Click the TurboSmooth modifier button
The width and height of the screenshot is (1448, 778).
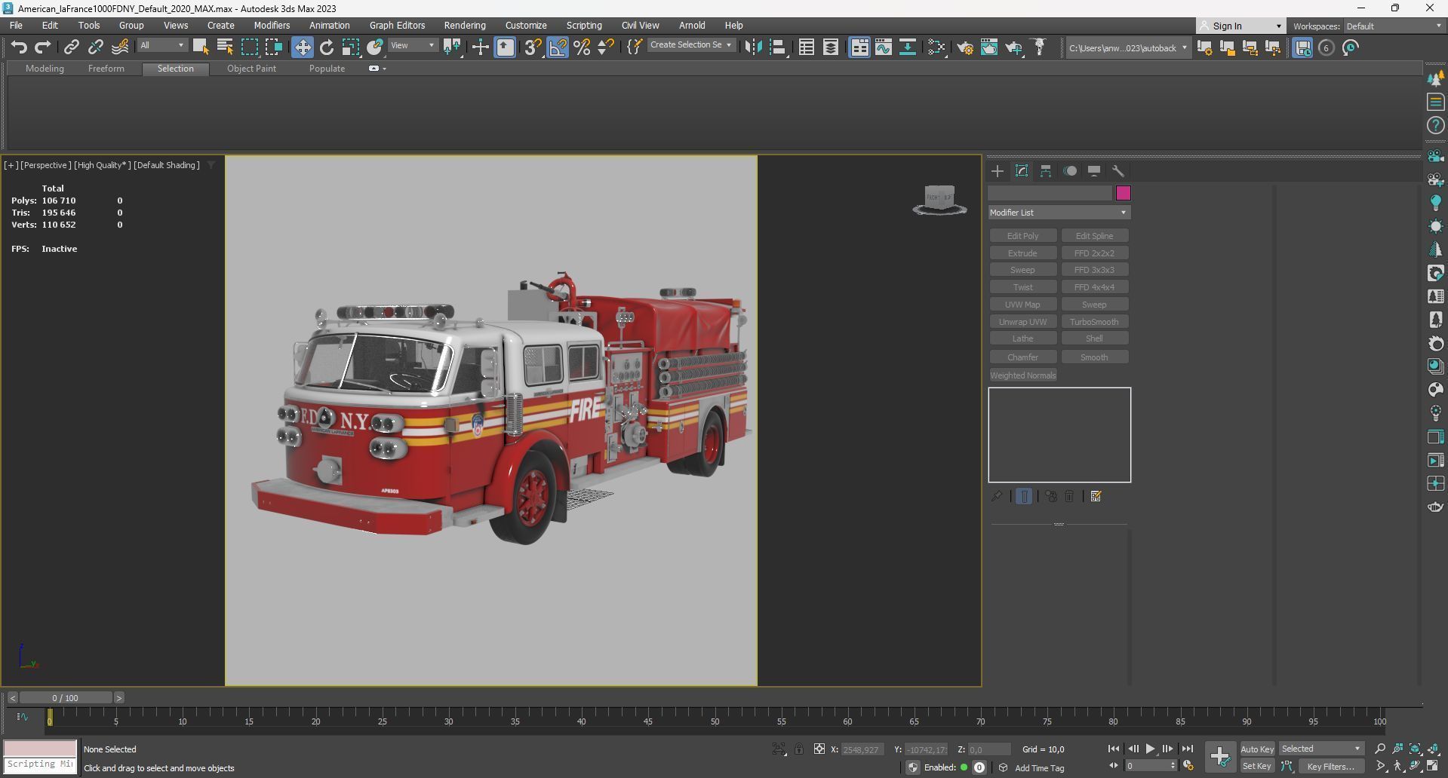(x=1094, y=322)
